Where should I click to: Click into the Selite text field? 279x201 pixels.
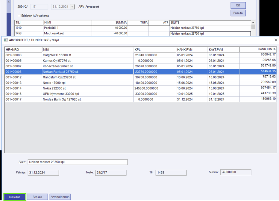pyautogui.click(x=78, y=162)
